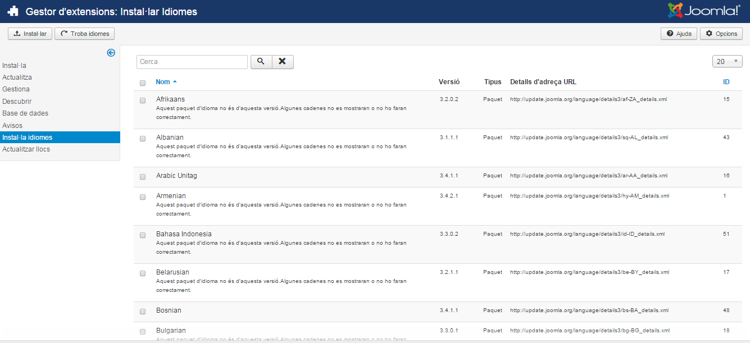Collapse sidebar using blue arrow icon

point(111,53)
